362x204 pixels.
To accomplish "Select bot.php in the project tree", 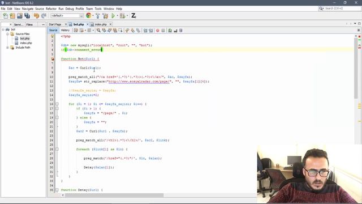I will pyautogui.click(x=25, y=39).
